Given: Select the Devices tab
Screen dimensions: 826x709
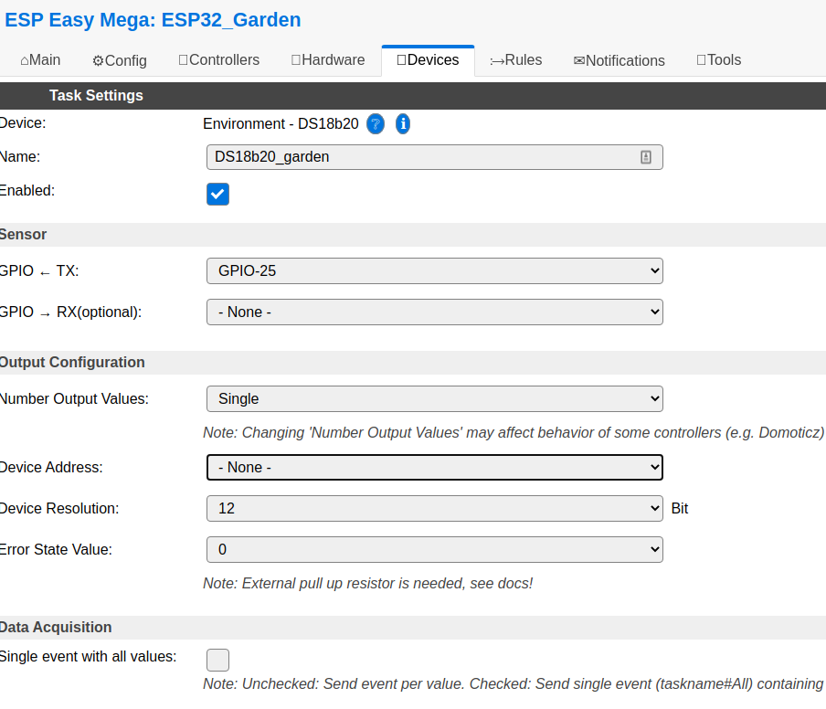Looking at the screenshot, I should [428, 59].
